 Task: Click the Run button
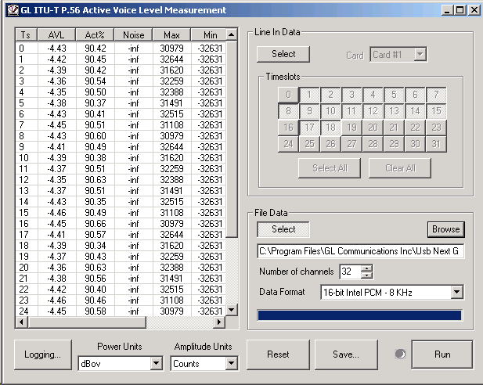pos(442,354)
